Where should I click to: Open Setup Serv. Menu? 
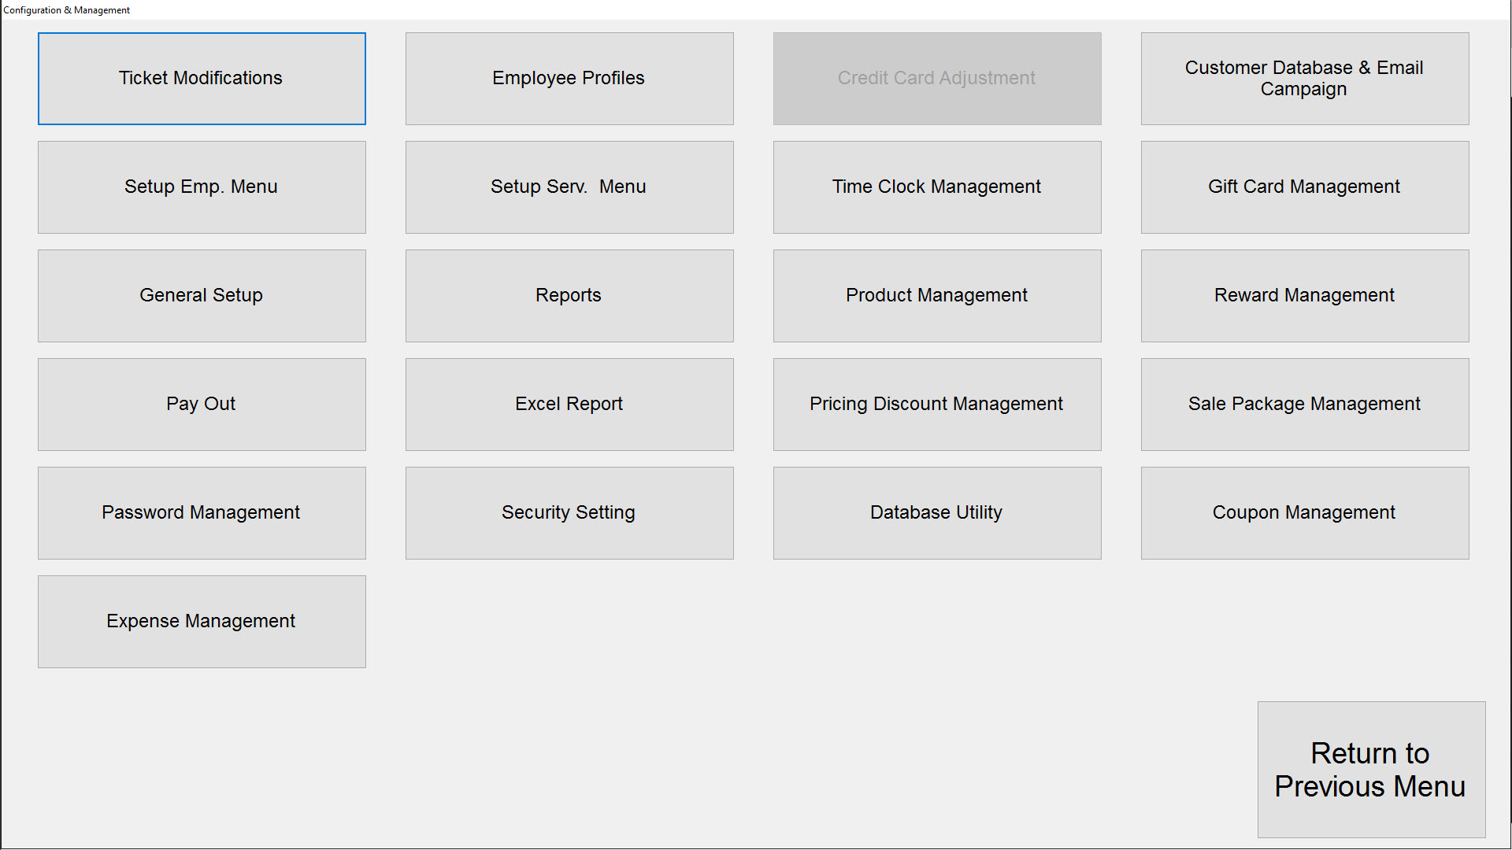569,187
